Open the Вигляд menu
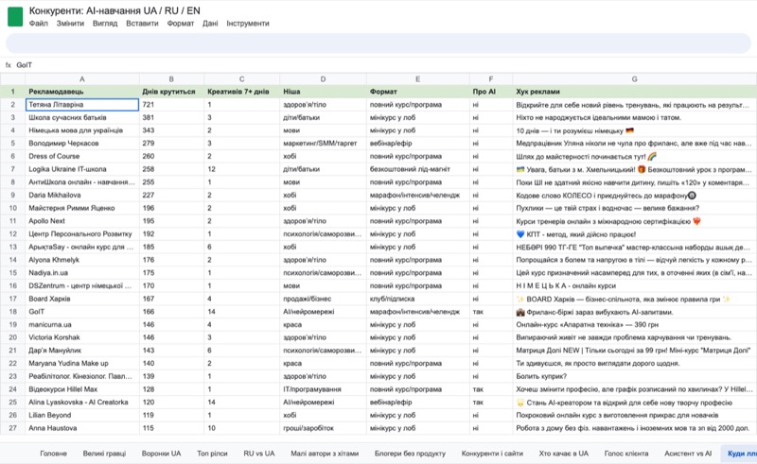The width and height of the screenshot is (757, 464). point(105,23)
